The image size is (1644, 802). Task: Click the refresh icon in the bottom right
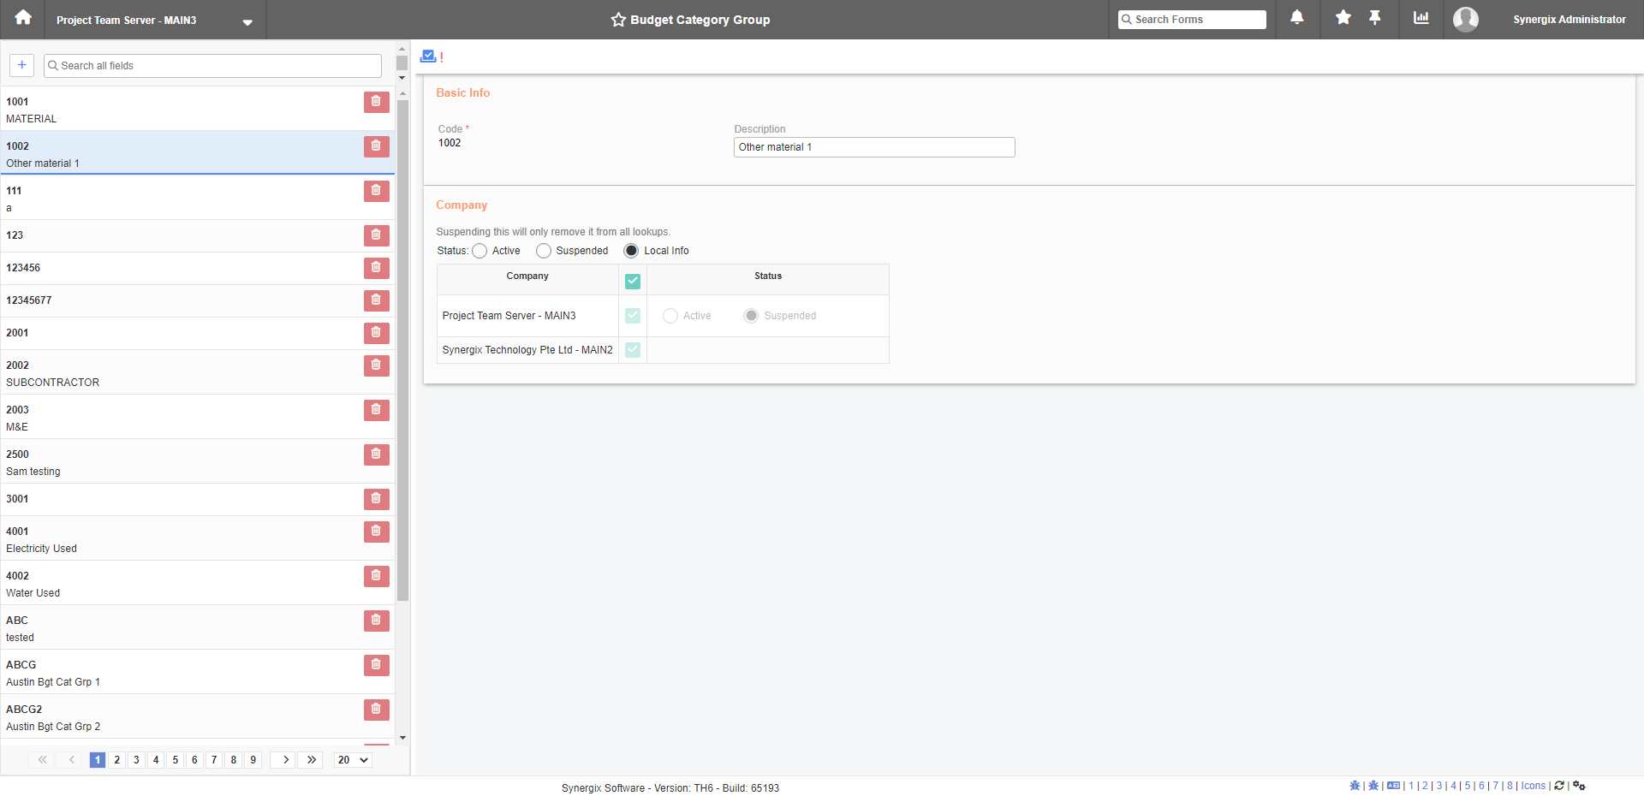click(1560, 786)
